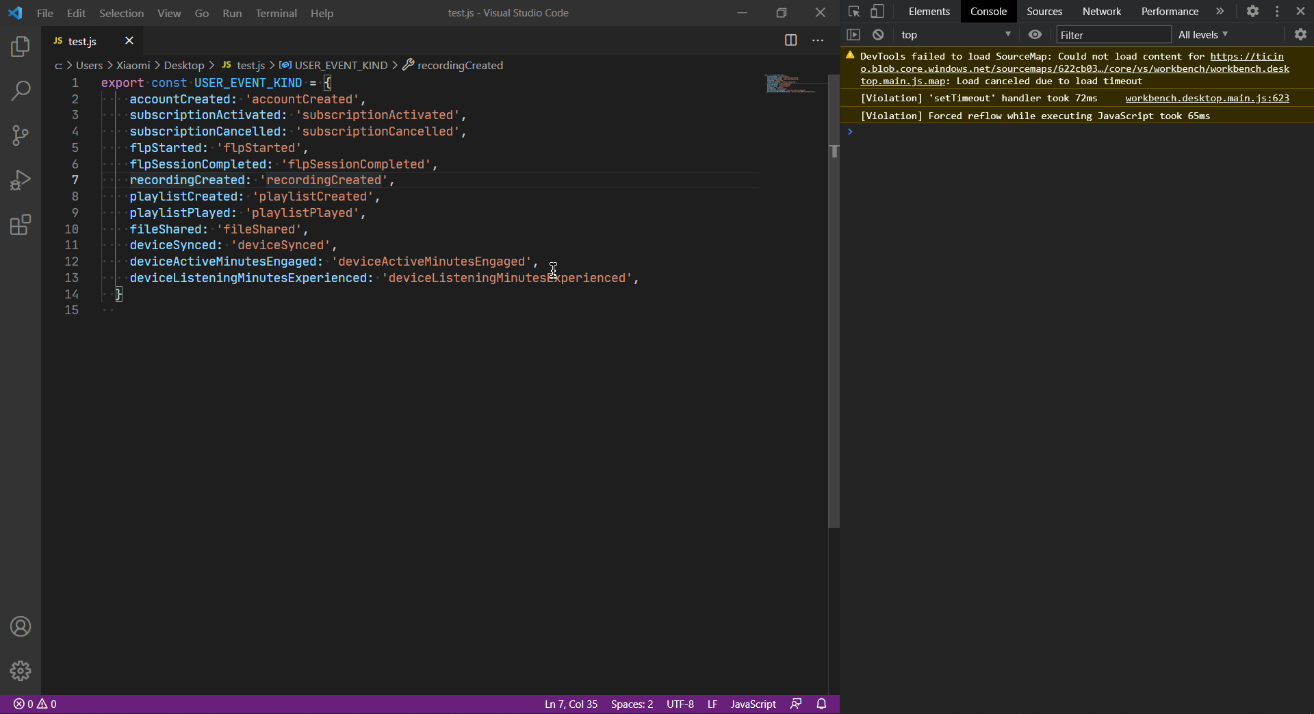Close the DevTools panel
Image resolution: width=1314 pixels, height=714 pixels.
pos(1300,12)
